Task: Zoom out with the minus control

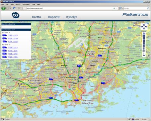Action: [144, 56]
